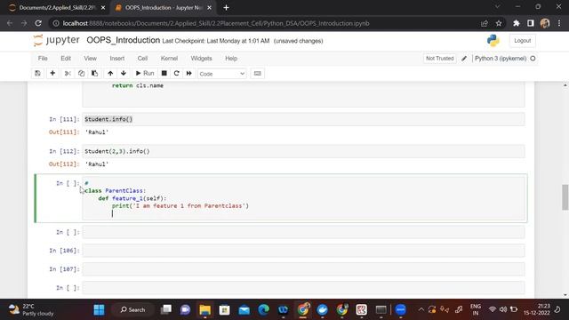Click the Logout button
The image size is (569, 320).
[522, 41]
